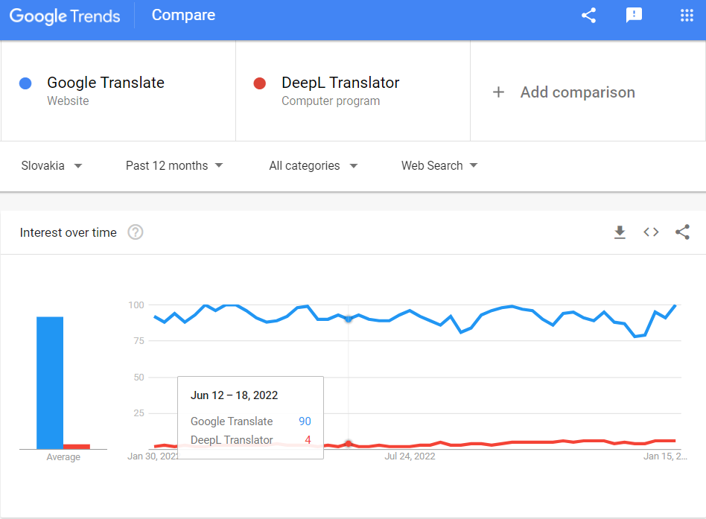Click the share icon in the top header
706x519 pixels.
click(588, 16)
